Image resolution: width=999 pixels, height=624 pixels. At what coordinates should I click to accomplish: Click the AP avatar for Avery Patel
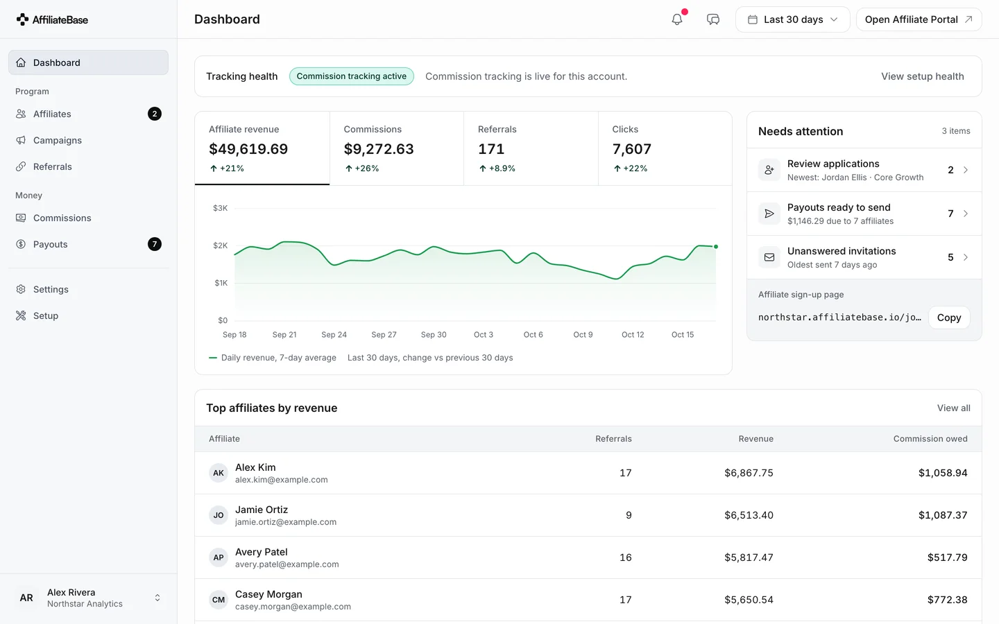(219, 557)
